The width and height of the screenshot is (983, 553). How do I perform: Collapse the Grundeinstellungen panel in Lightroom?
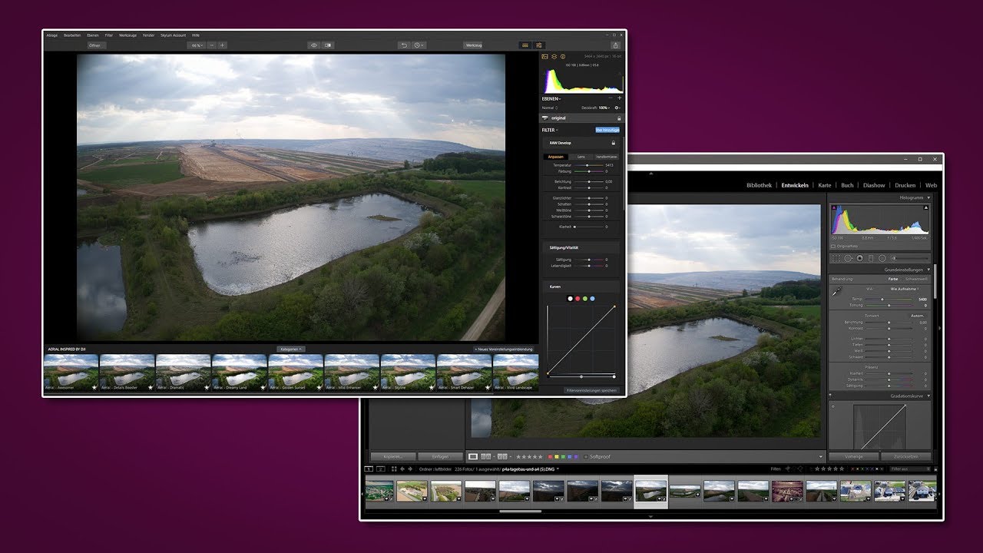(x=928, y=270)
